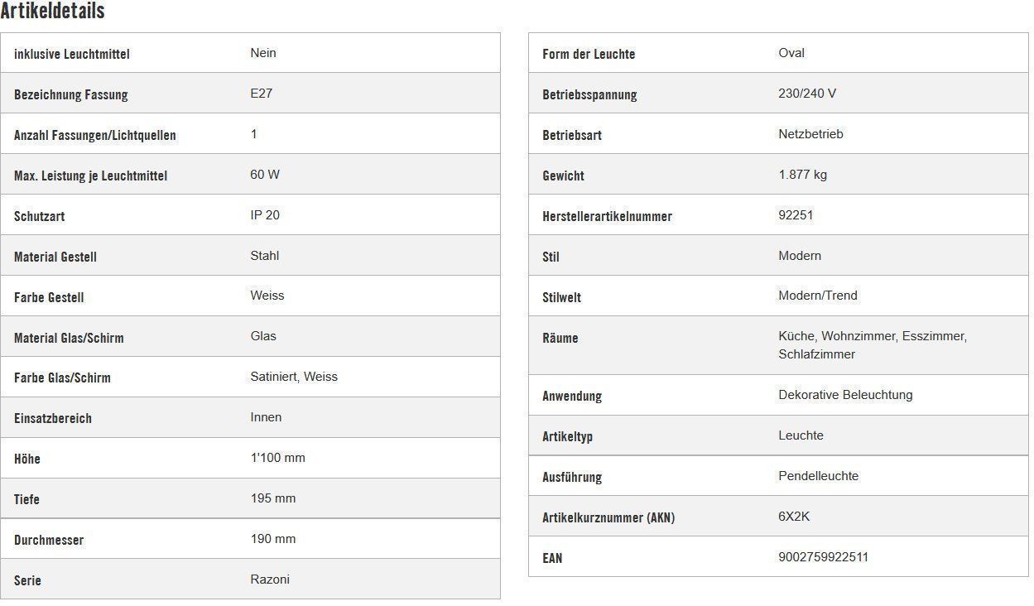The height and width of the screenshot is (606, 1034).
Task: Select the Stilwelt Modern/Trend value
Action: tap(818, 296)
